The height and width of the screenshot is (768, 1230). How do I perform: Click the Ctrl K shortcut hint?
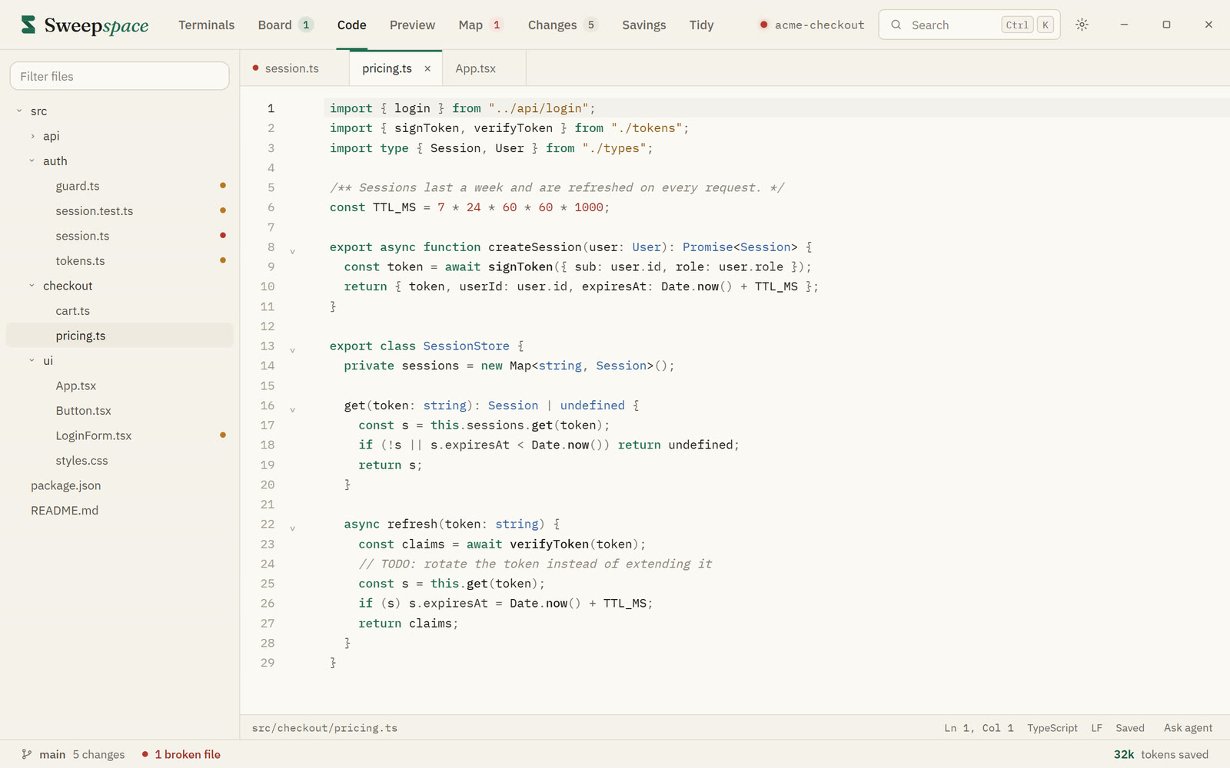pyautogui.click(x=1028, y=25)
